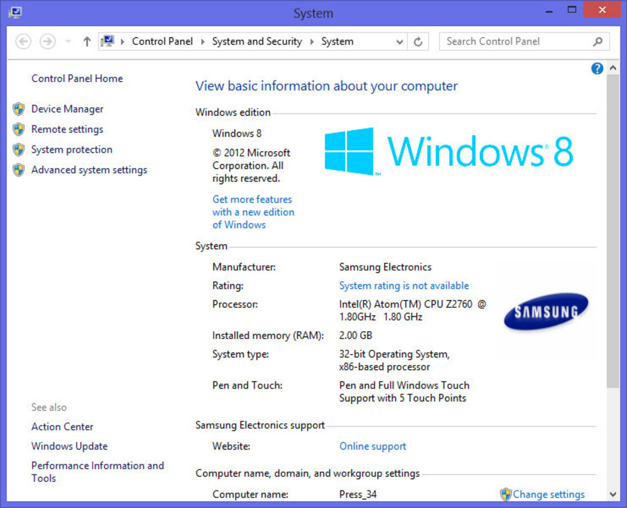Image resolution: width=627 pixels, height=508 pixels.
Task: Select the System breadcrumb item
Action: 337,42
